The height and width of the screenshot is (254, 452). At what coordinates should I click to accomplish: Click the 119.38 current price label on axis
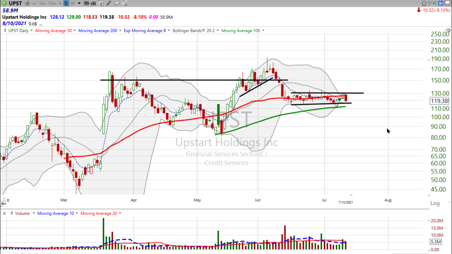[439, 101]
